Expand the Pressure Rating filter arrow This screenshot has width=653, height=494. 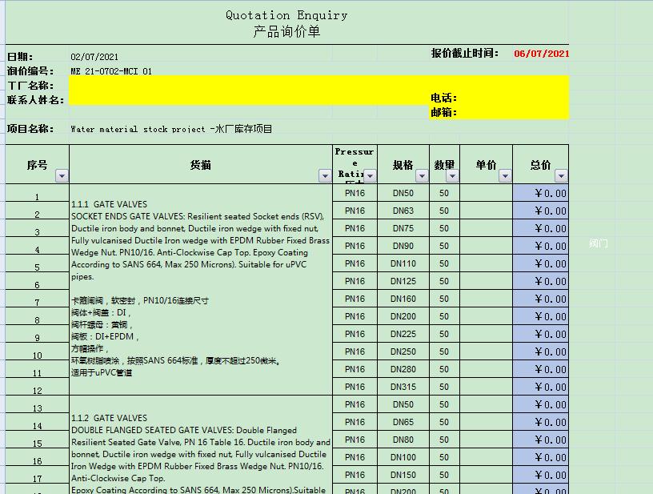370,175
